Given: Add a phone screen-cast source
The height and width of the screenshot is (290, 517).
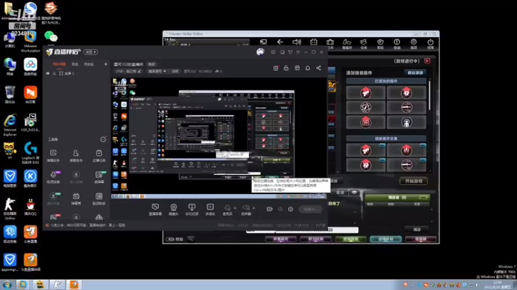Looking at the screenshot, I should [191, 209].
